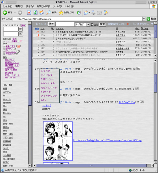This screenshot has width=158, height=173.
Task: Click AA icon on post 816 header
Action: 142,102
